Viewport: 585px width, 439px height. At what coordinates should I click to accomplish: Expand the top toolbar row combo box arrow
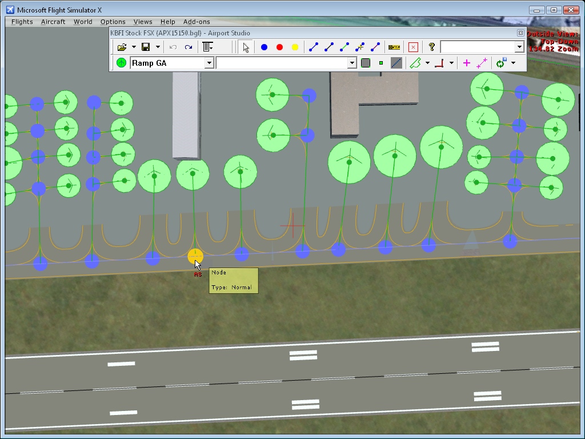click(519, 47)
